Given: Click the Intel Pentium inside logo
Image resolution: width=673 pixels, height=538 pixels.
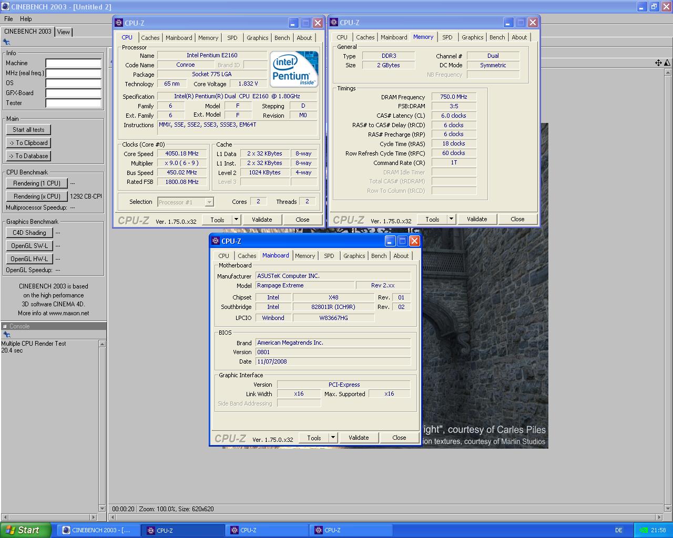Looking at the screenshot, I should pos(293,69).
